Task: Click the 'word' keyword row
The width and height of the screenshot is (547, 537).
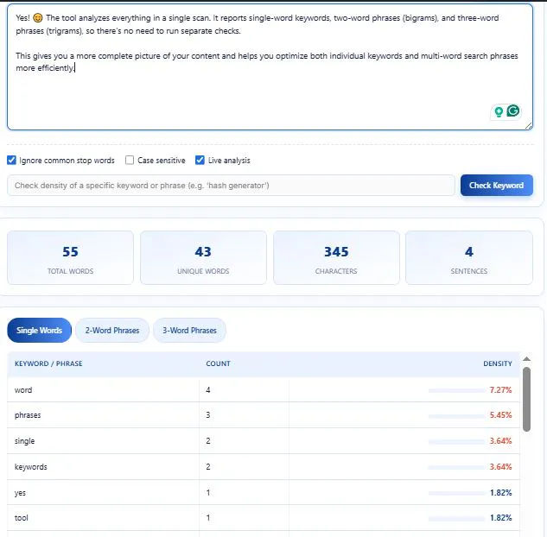Action: [264, 390]
